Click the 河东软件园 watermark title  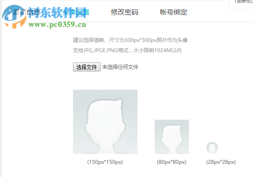click(x=58, y=12)
